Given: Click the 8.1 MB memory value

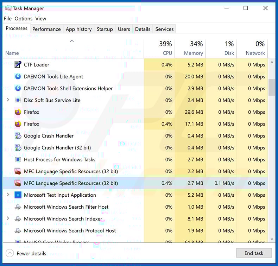Looking at the screenshot, I should [195, 219].
